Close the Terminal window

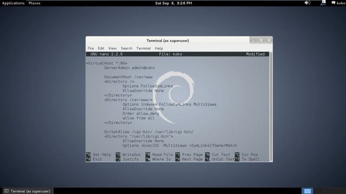tap(269, 40)
